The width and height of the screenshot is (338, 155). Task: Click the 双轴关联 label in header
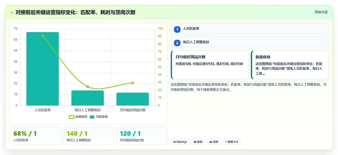(321, 12)
